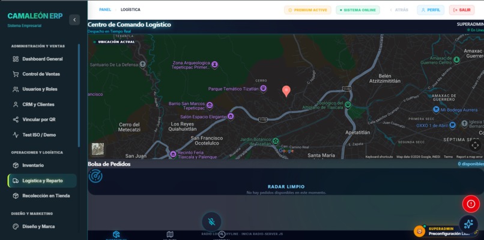This screenshot has height=240, width=484.
Task: Click the ATRÁS back button
Action: [x=399, y=10]
